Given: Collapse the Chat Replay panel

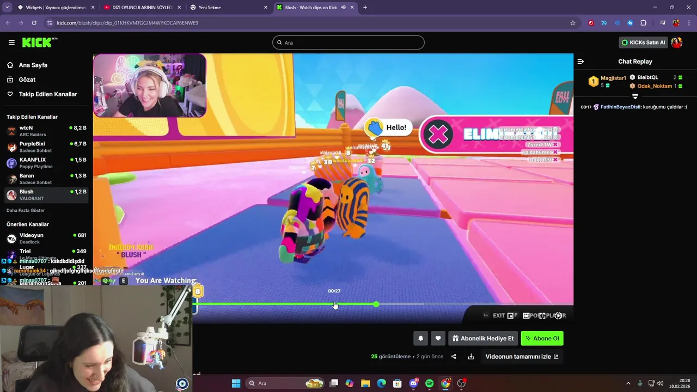Looking at the screenshot, I should 580,62.
